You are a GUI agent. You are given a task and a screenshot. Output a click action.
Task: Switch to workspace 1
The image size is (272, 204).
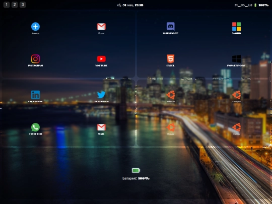tap(7, 5)
